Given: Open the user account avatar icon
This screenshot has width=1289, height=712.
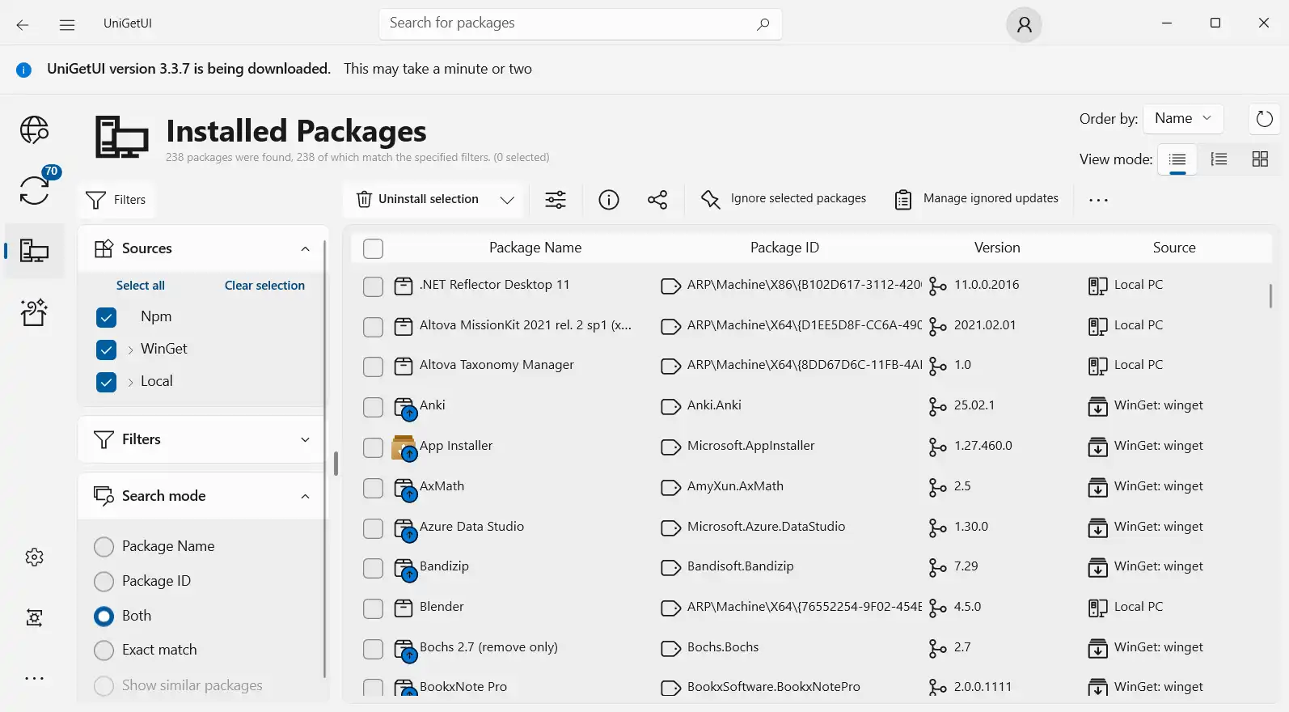Looking at the screenshot, I should tap(1024, 24).
